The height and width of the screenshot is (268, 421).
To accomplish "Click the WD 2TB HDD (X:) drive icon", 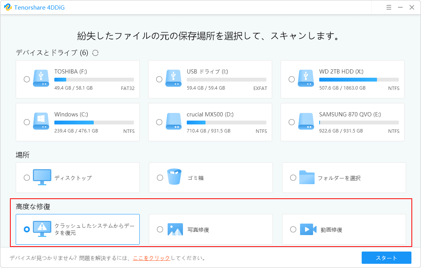I will (x=306, y=78).
